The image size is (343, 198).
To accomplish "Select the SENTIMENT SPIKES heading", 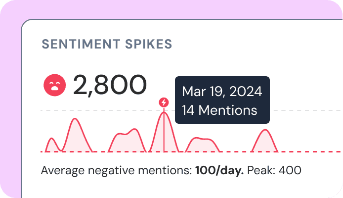I will [107, 44].
